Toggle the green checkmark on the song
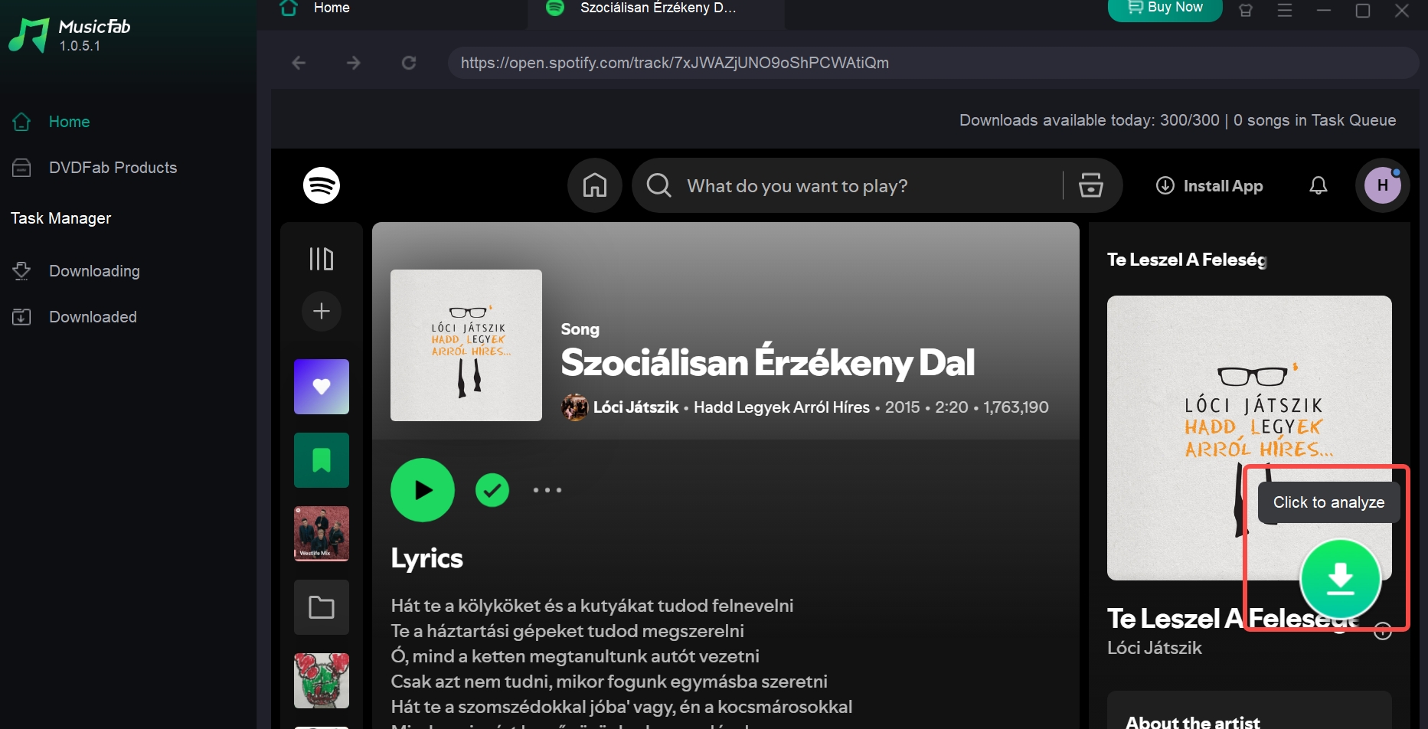 492,489
